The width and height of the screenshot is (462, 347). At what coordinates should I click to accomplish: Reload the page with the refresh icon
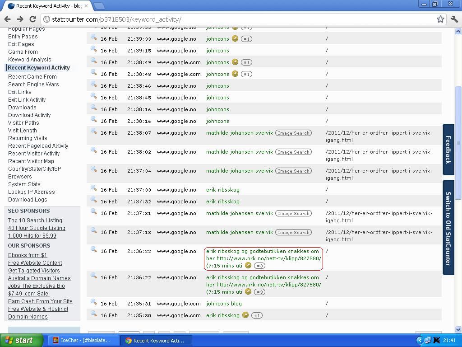[x=32, y=19]
